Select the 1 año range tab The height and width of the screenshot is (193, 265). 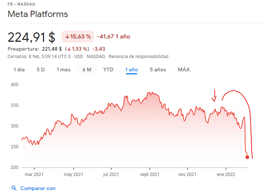131,70
